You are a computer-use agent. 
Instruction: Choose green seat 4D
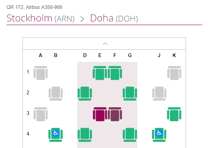(x=85, y=135)
